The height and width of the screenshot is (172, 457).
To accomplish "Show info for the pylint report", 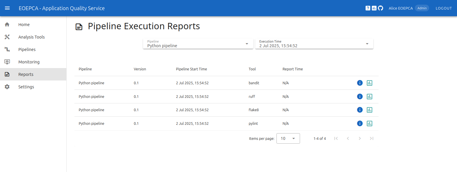I will tap(360, 123).
